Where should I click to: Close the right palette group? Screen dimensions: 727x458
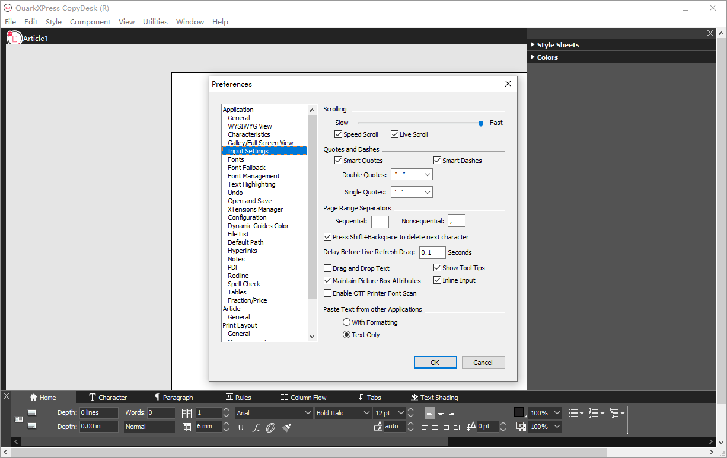(710, 33)
